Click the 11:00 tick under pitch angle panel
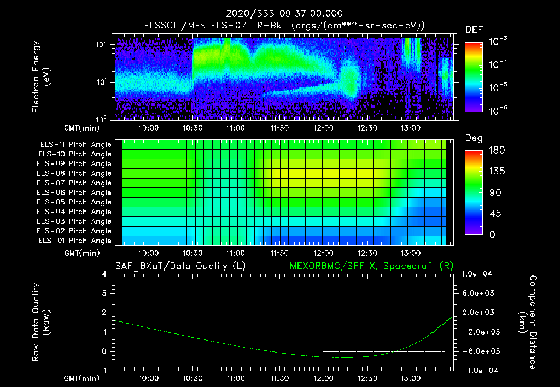 (236, 254)
